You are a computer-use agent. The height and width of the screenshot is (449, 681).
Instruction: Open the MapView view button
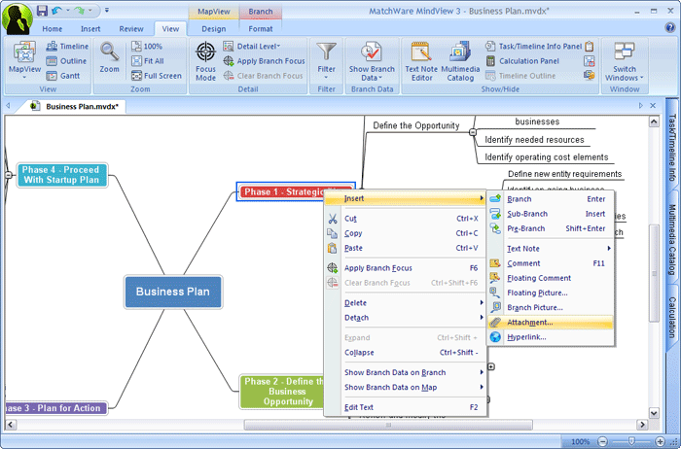(x=24, y=60)
